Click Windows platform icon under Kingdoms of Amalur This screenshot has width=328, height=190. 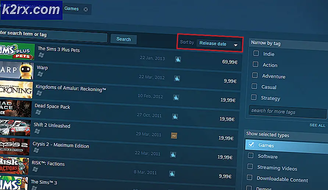[39, 93]
